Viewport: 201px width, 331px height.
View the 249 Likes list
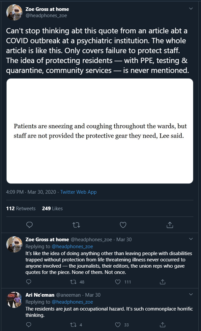click(52, 209)
